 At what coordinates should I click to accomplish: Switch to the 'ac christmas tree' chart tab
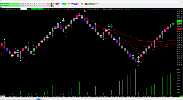pos(3,99)
